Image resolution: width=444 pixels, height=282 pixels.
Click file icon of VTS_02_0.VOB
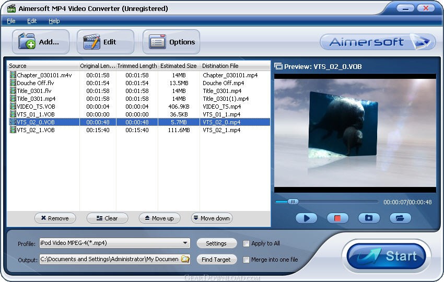coord(13,122)
